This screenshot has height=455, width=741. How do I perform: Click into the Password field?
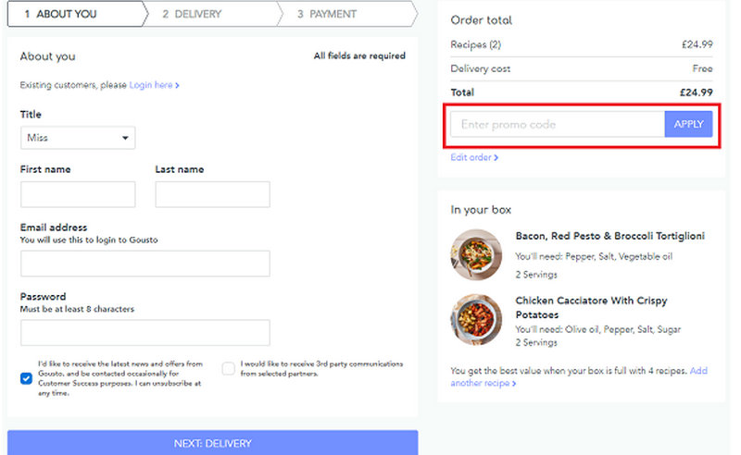(144, 333)
